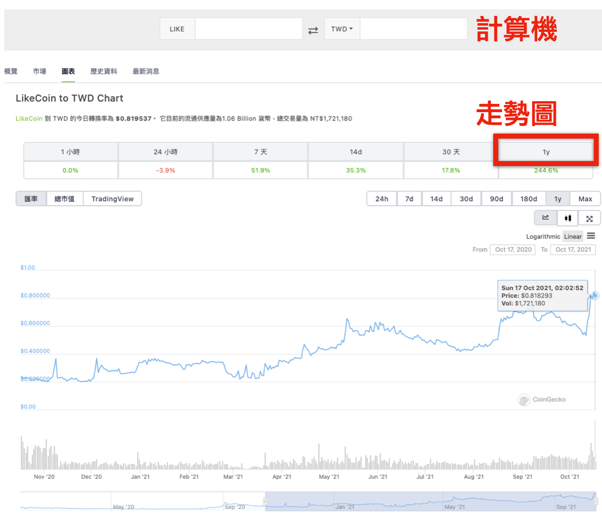This screenshot has width=602, height=519.
Task: Click the LikeCoin green link
Action: (x=29, y=118)
